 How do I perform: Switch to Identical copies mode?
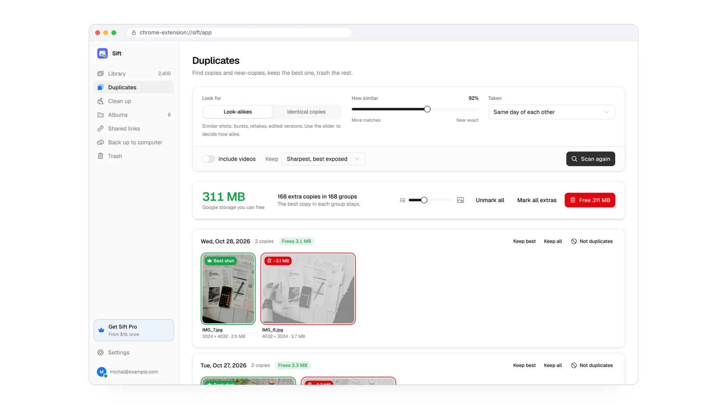click(306, 112)
